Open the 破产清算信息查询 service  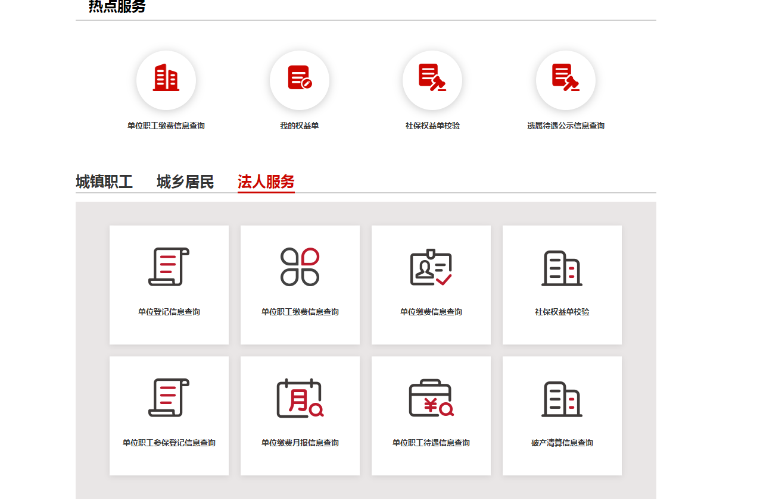pos(562,415)
